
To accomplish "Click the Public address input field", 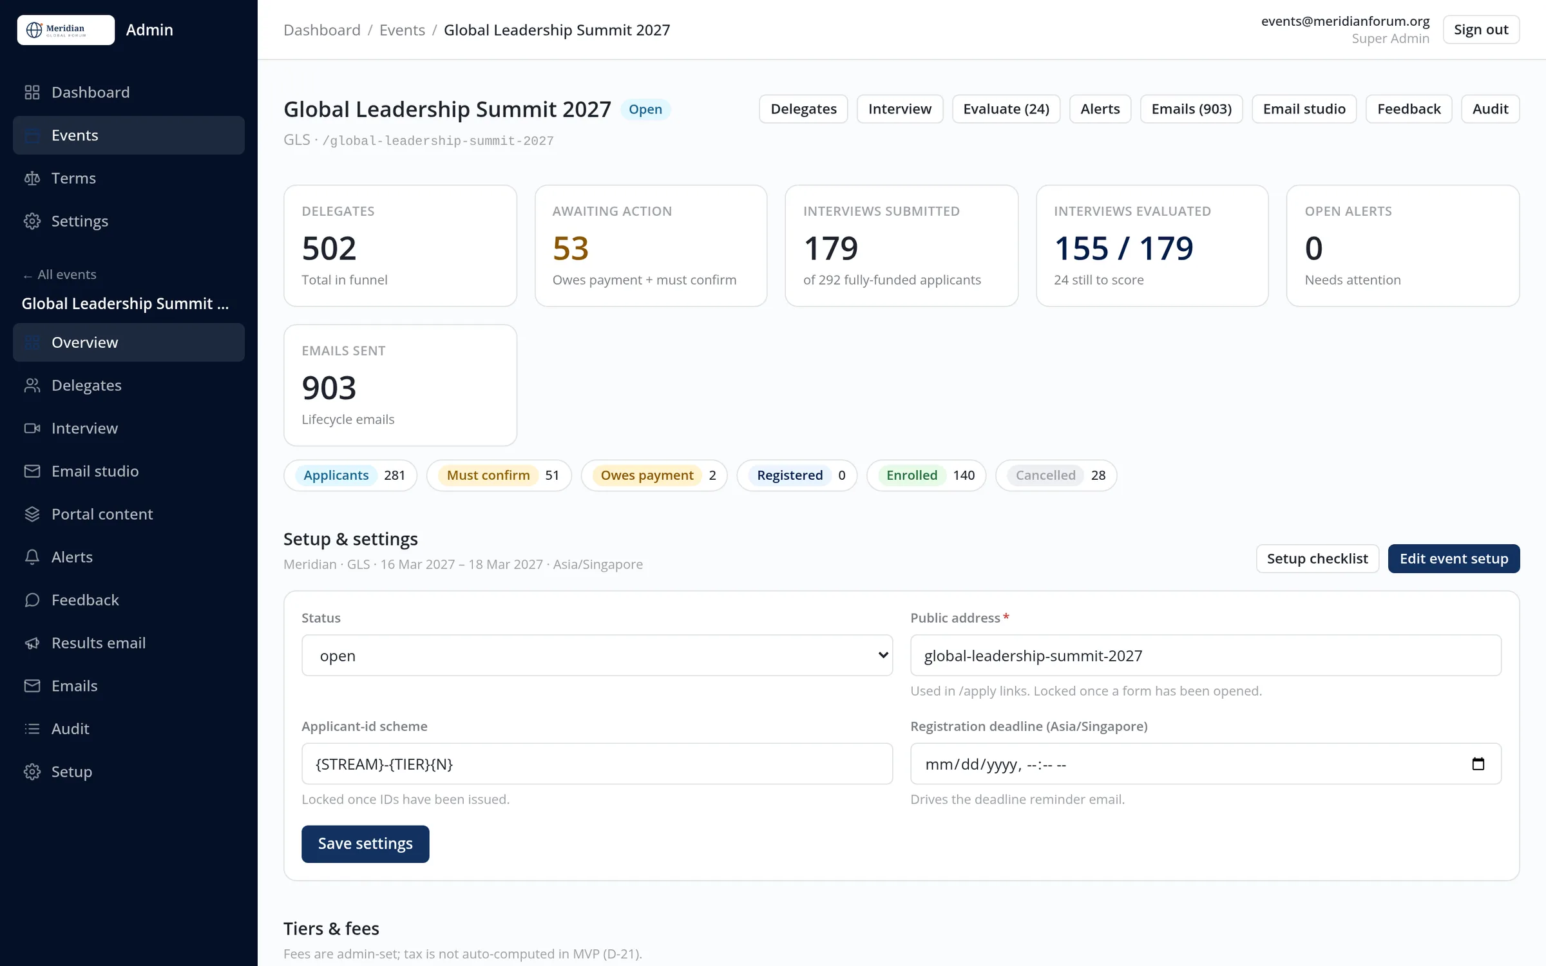I will tap(1205, 656).
